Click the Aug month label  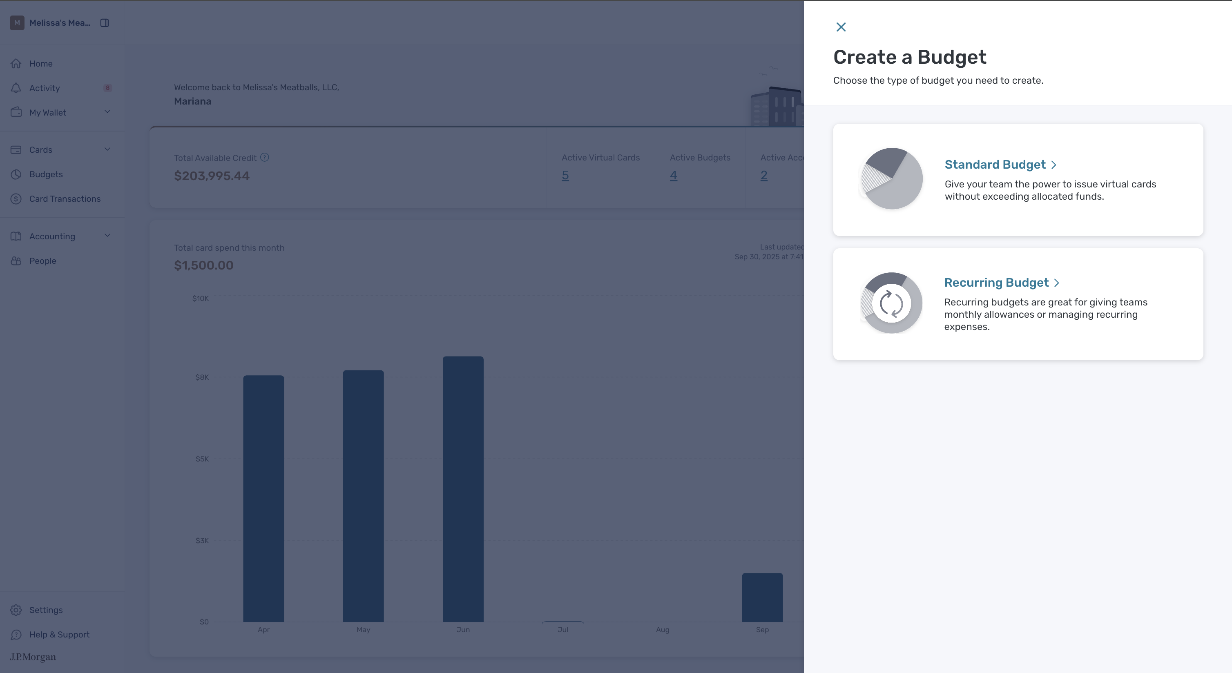click(663, 629)
